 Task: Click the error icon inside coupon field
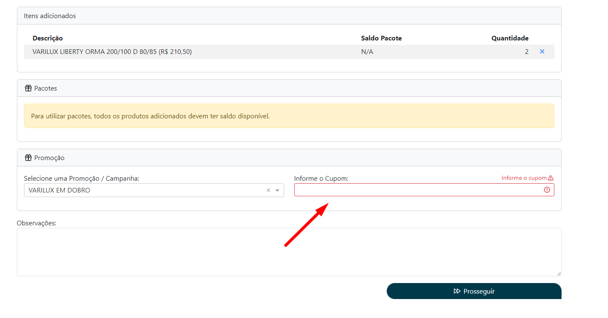[547, 190]
